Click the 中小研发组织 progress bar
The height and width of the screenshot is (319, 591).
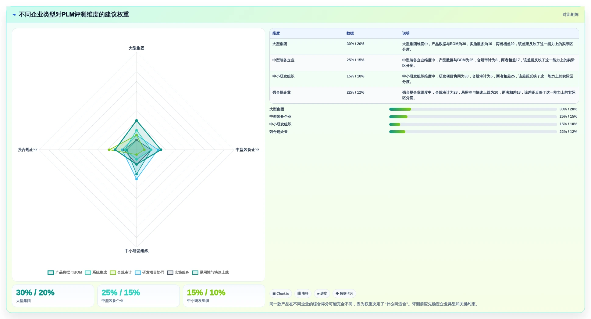(x=473, y=124)
